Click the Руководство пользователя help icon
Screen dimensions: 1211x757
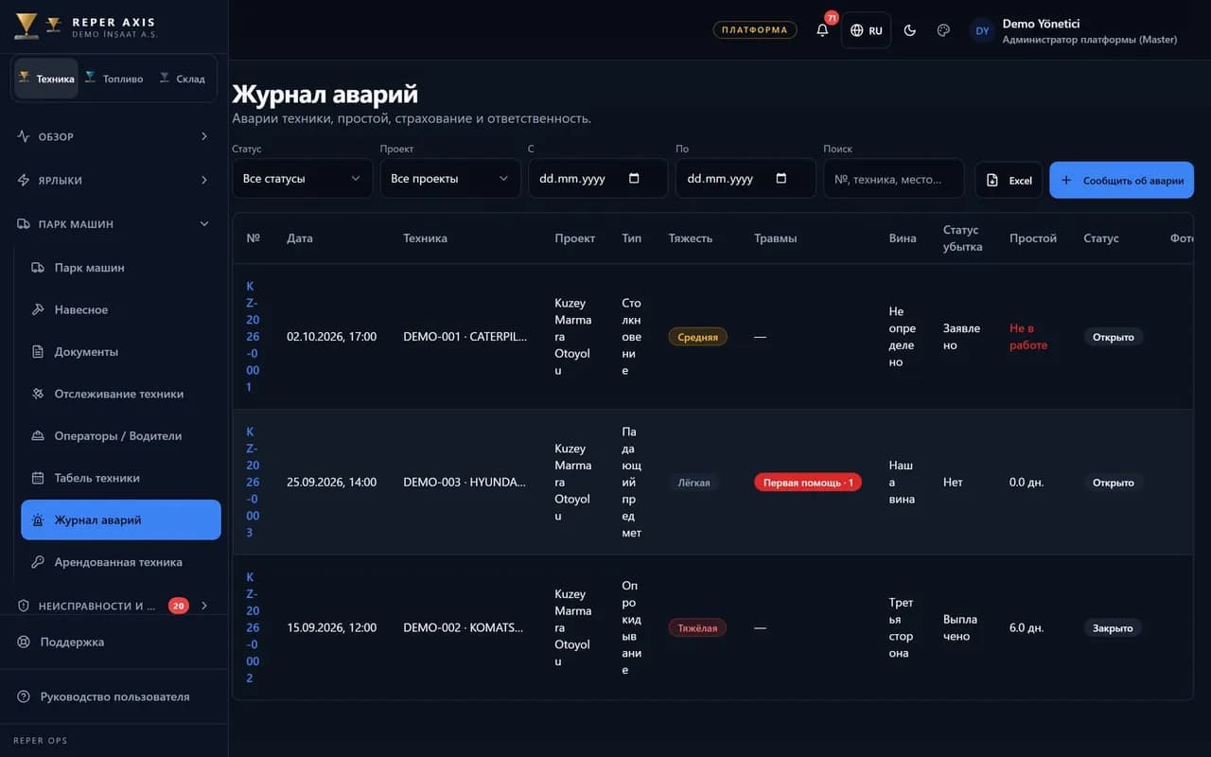point(24,696)
